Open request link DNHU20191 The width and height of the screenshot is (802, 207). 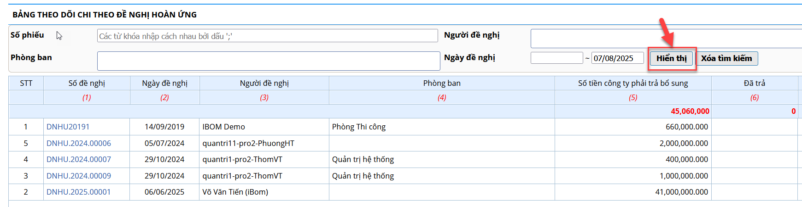68,127
